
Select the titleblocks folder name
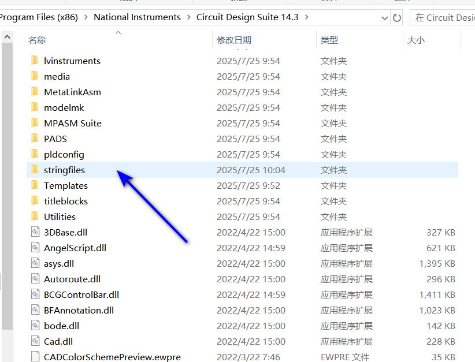point(66,201)
